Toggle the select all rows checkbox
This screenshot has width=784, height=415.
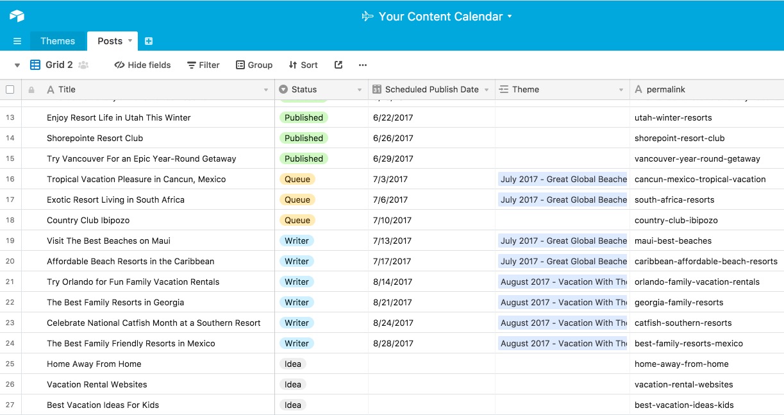coord(10,89)
